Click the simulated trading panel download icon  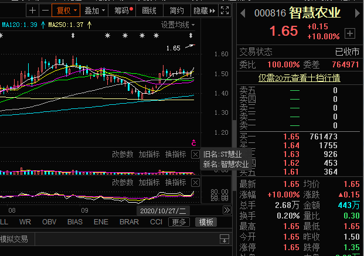[224, 238]
